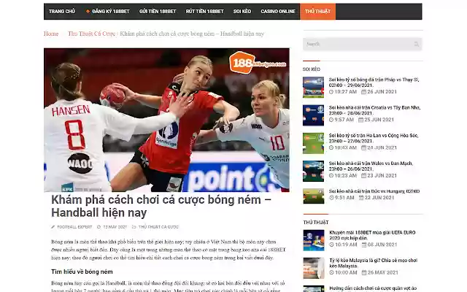Click clock icon beside 10:23 AM
467x292 pixels.
pos(331,176)
